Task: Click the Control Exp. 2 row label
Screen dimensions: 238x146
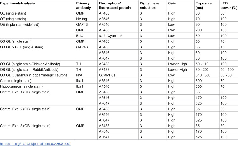Action: pos(25,109)
